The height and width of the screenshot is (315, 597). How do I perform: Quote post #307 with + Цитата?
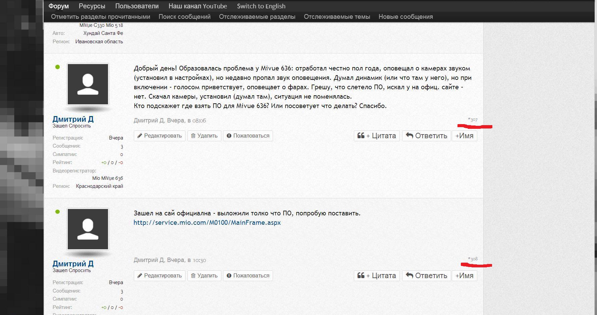[x=376, y=136]
